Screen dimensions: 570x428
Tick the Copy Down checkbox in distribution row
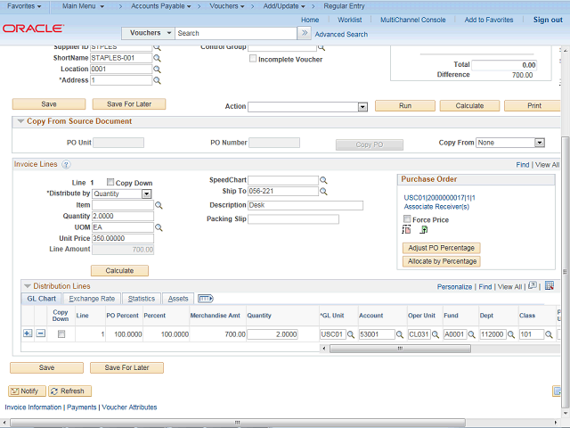pyautogui.click(x=61, y=334)
